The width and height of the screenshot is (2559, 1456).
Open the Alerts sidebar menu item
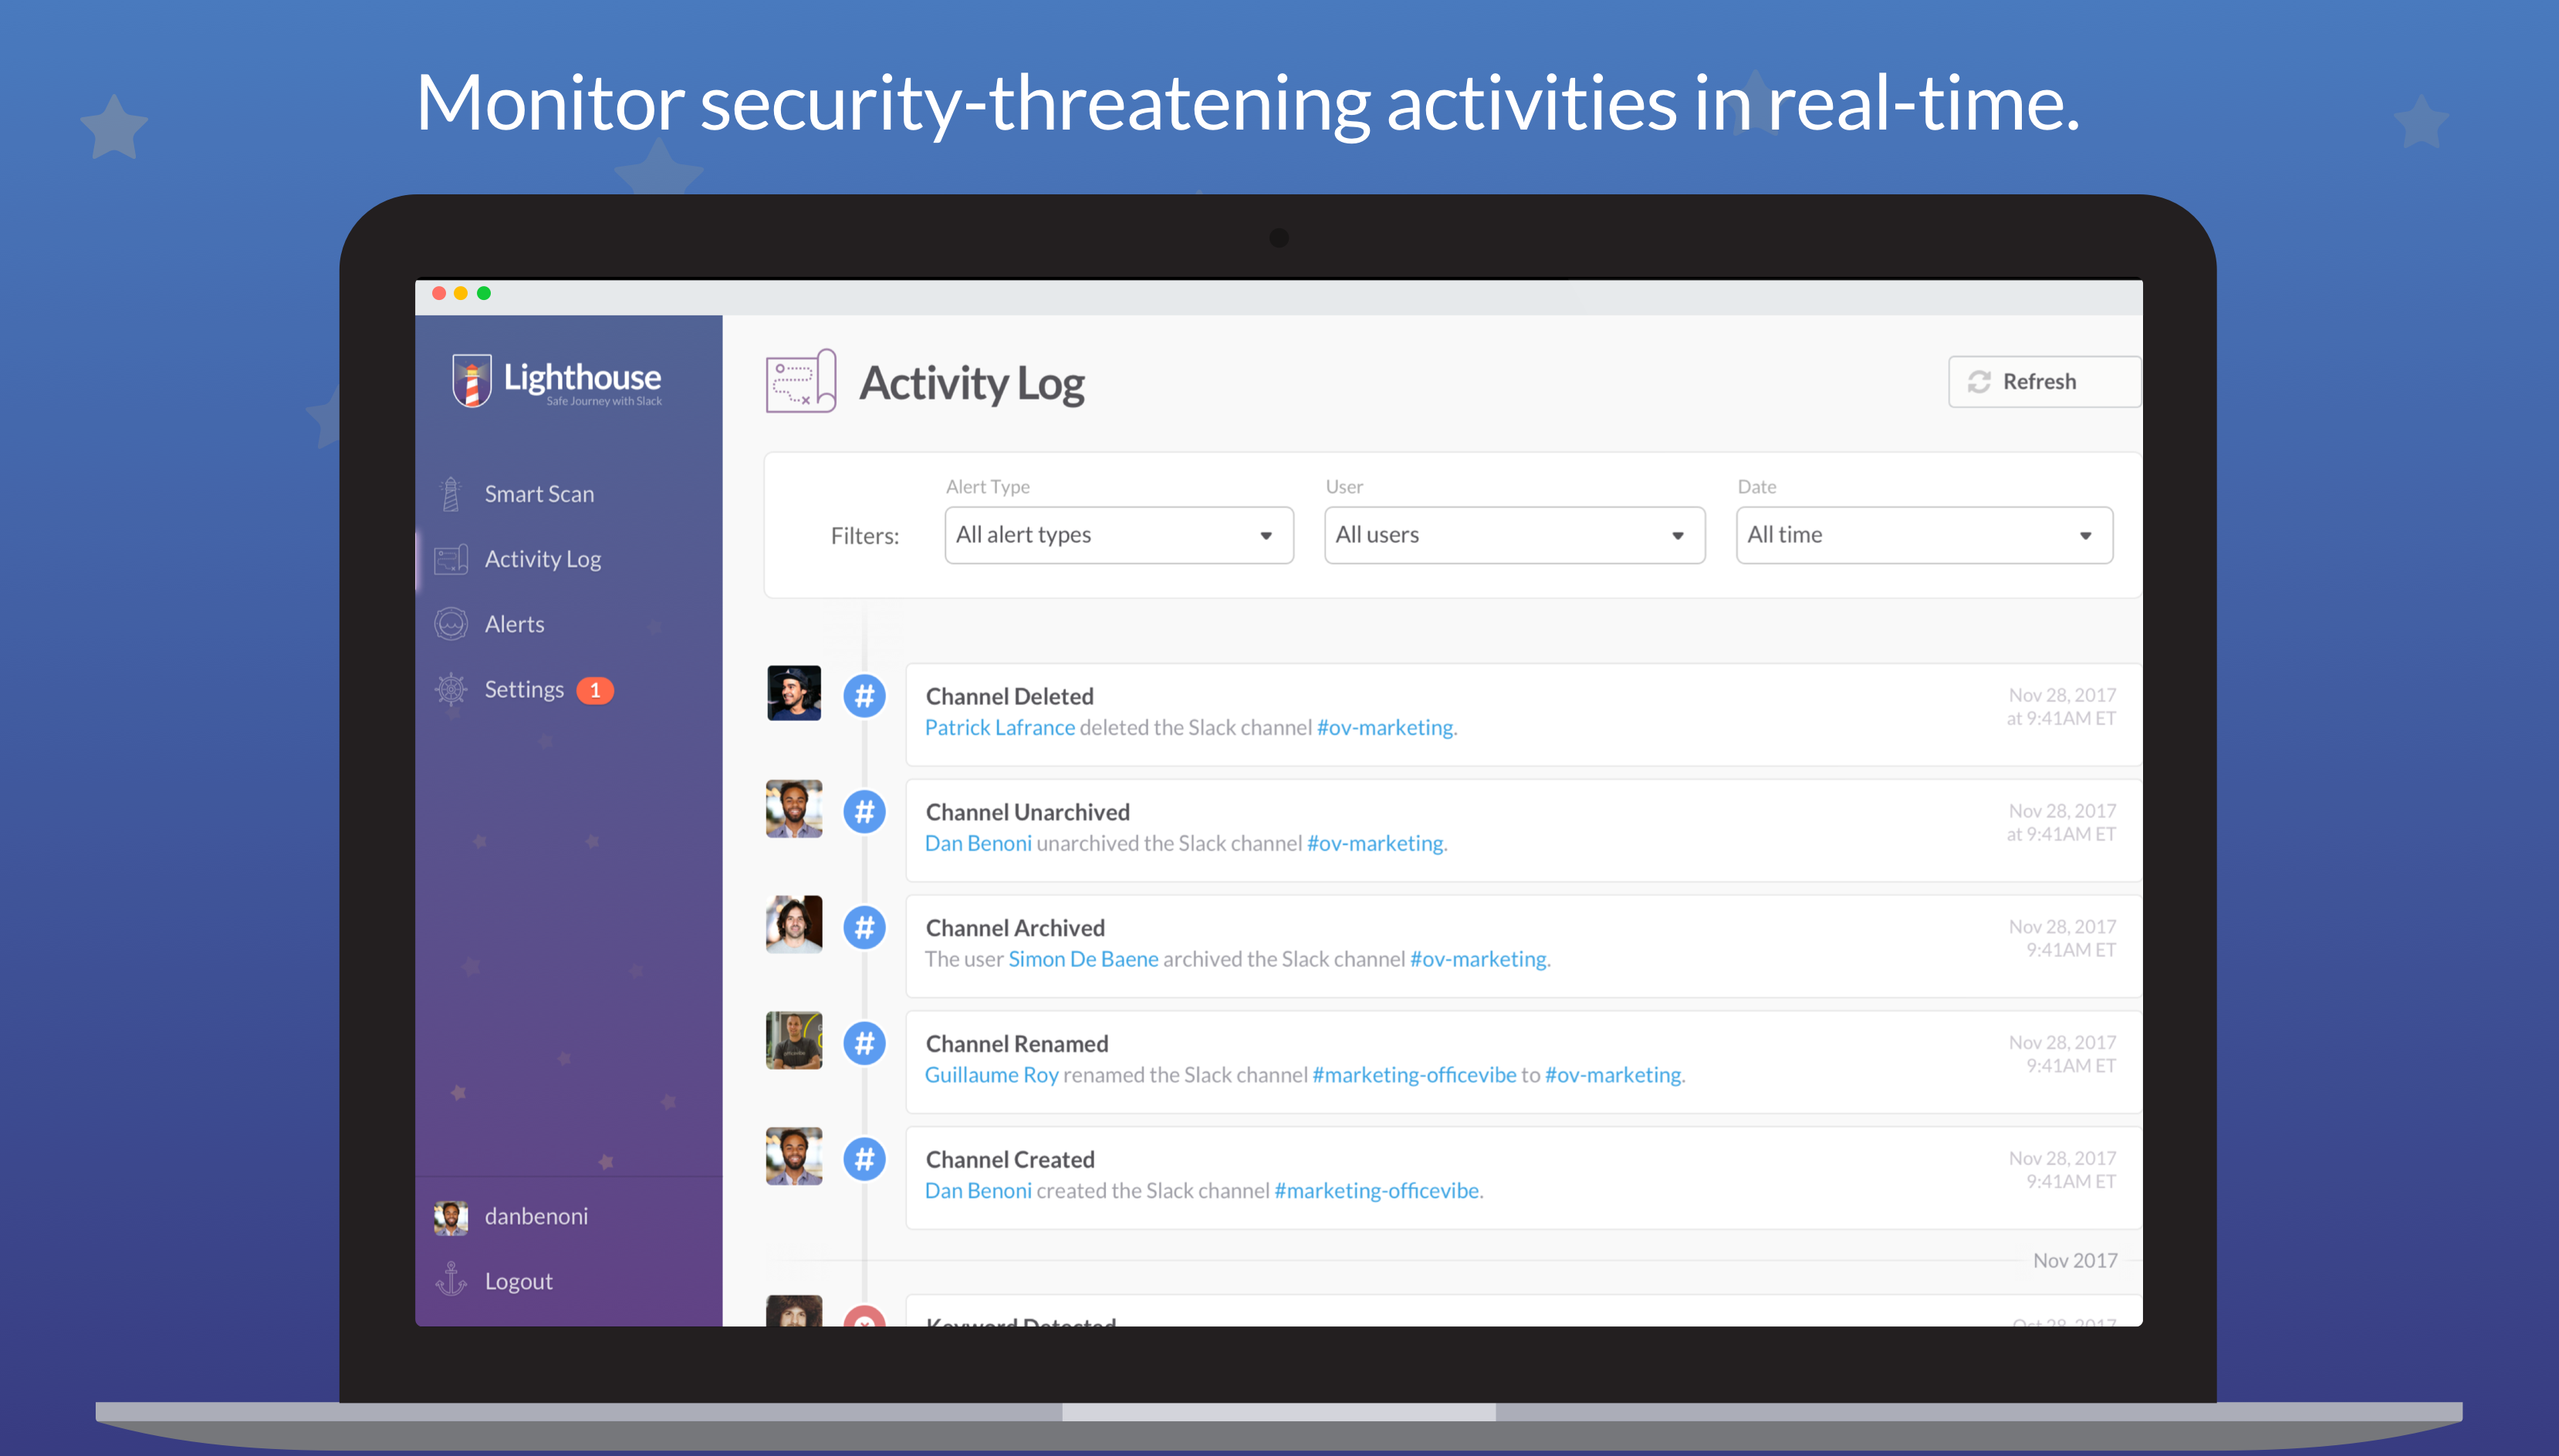point(514,624)
